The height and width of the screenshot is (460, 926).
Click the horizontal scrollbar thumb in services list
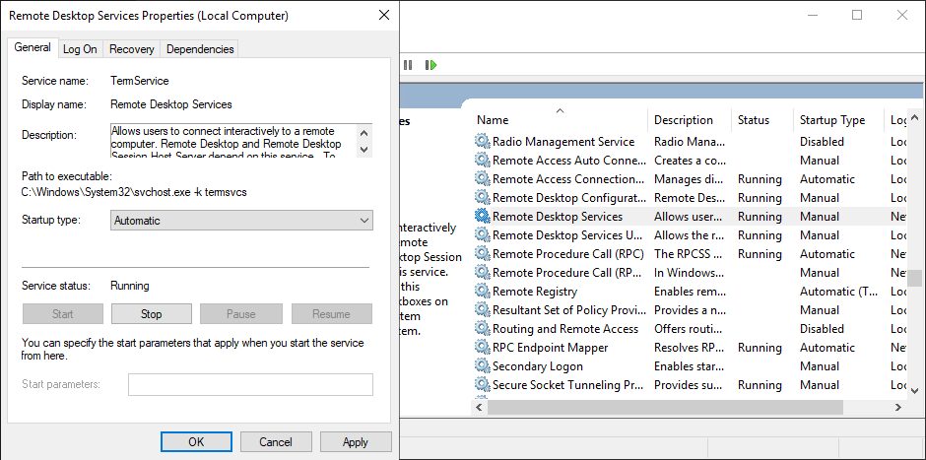(x=665, y=407)
